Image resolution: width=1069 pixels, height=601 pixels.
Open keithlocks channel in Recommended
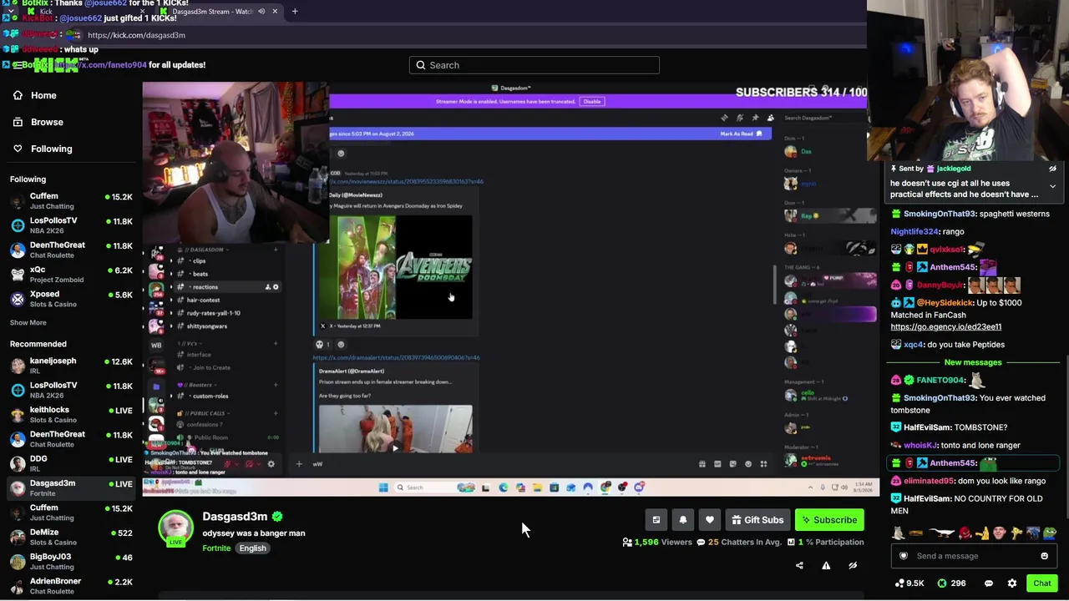[71, 415]
